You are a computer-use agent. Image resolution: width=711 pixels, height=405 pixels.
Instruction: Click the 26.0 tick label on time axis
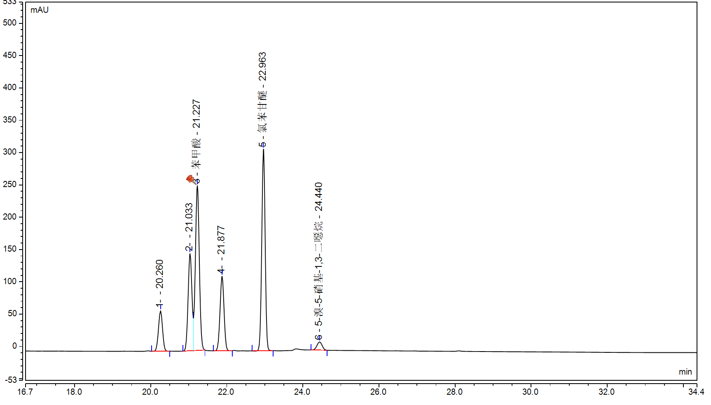click(378, 392)
